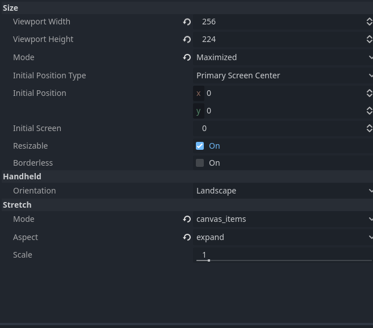Click the Initial Position x stepper
This screenshot has width=373, height=328.
369,93
